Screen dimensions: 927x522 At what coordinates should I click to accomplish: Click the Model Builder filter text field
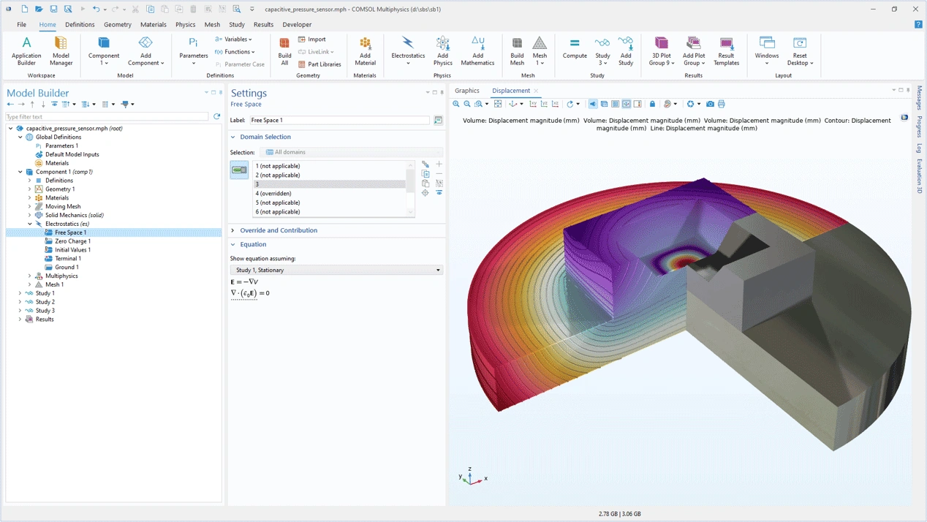[107, 117]
